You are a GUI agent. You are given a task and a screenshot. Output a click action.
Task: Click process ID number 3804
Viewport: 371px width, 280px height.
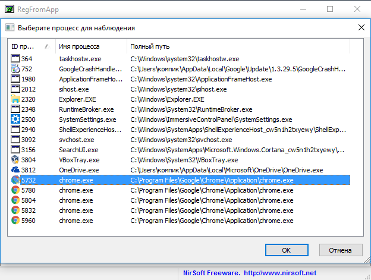(29, 160)
